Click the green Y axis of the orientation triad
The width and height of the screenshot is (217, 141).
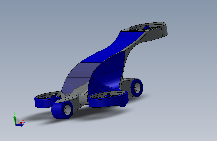coord(15,120)
